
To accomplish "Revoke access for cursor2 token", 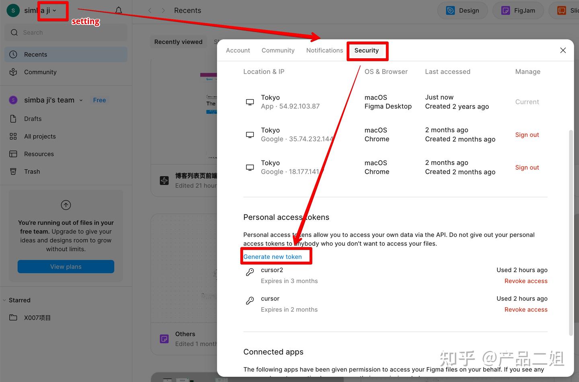I will click(x=526, y=281).
